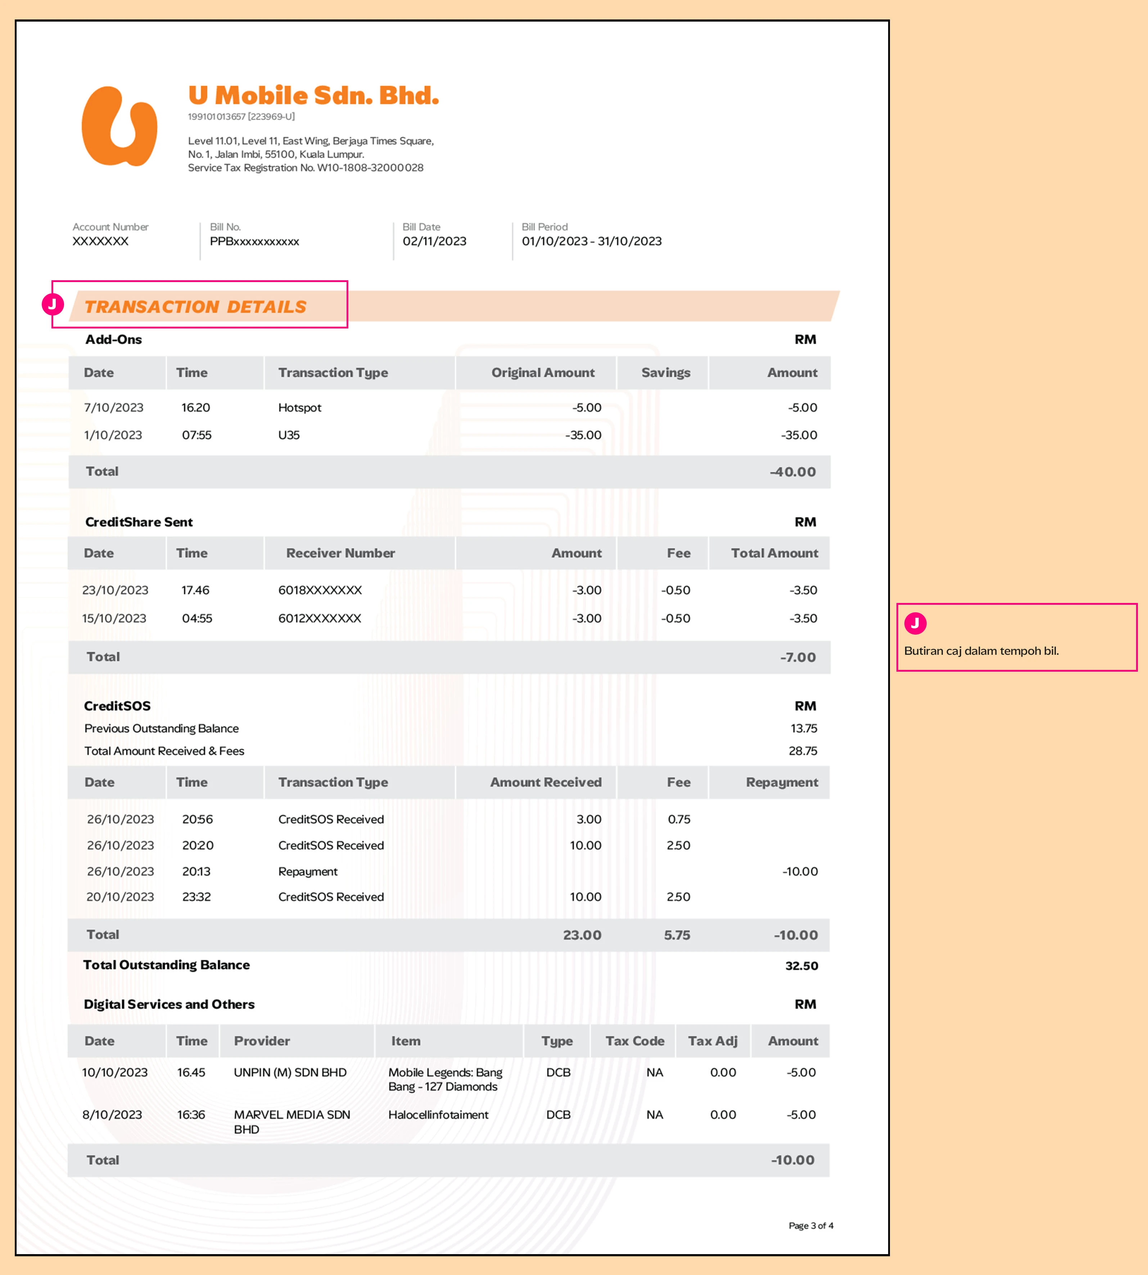Click the Total Outstanding Balance 32.50
This screenshot has width=1148, height=1275.
(801, 965)
